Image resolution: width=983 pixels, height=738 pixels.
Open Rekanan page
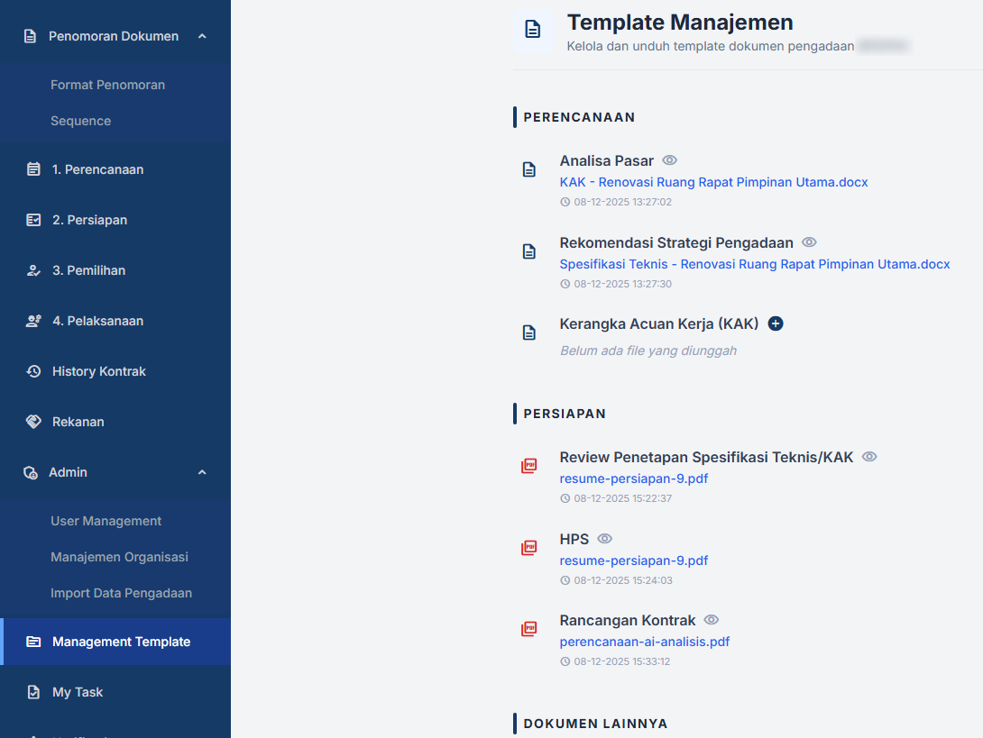pyautogui.click(x=78, y=422)
